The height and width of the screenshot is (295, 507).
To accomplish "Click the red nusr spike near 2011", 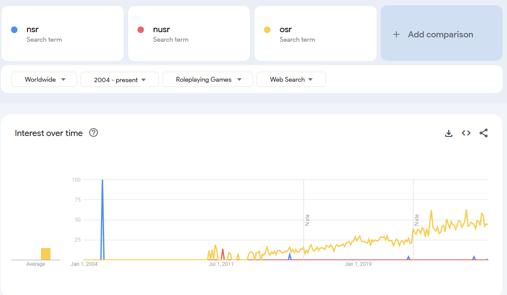I will pyautogui.click(x=223, y=254).
